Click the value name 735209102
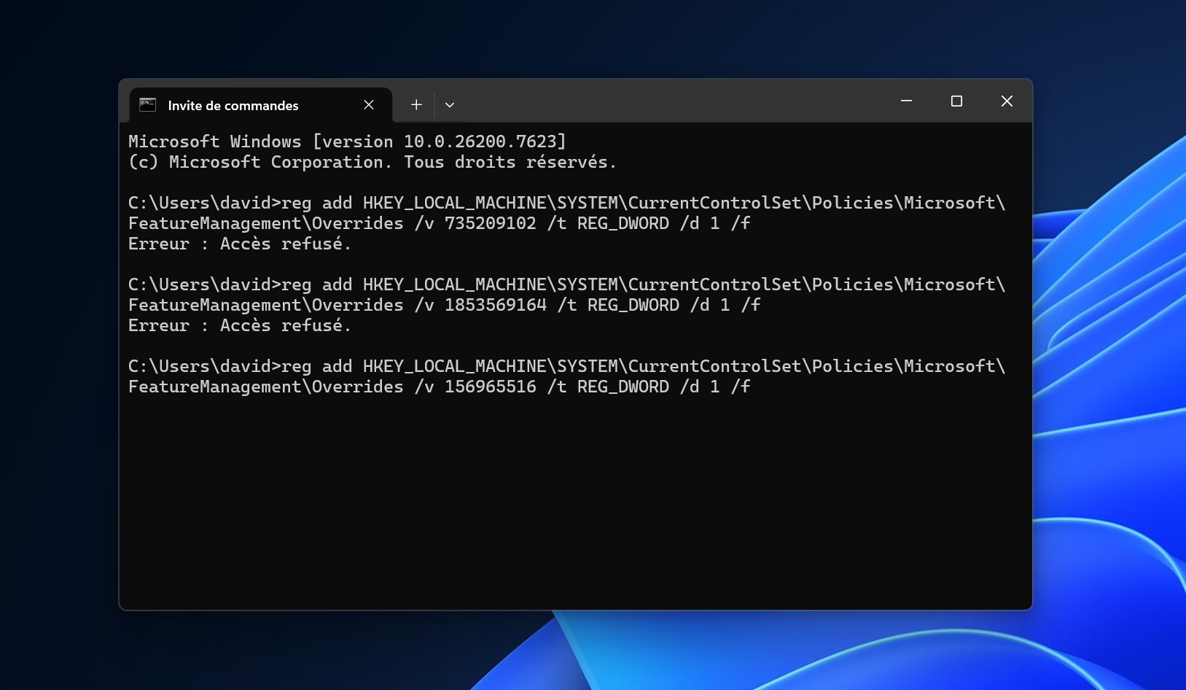This screenshot has width=1186, height=690. [x=490, y=223]
